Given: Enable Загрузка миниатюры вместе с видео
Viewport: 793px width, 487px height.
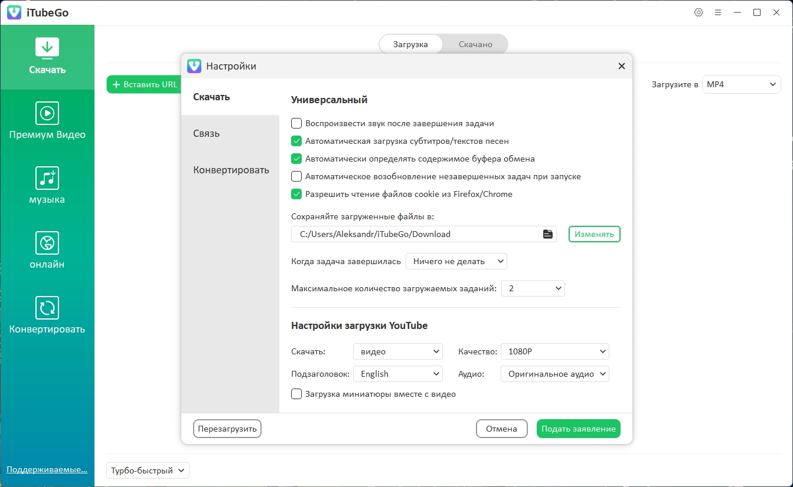Looking at the screenshot, I should (296, 394).
